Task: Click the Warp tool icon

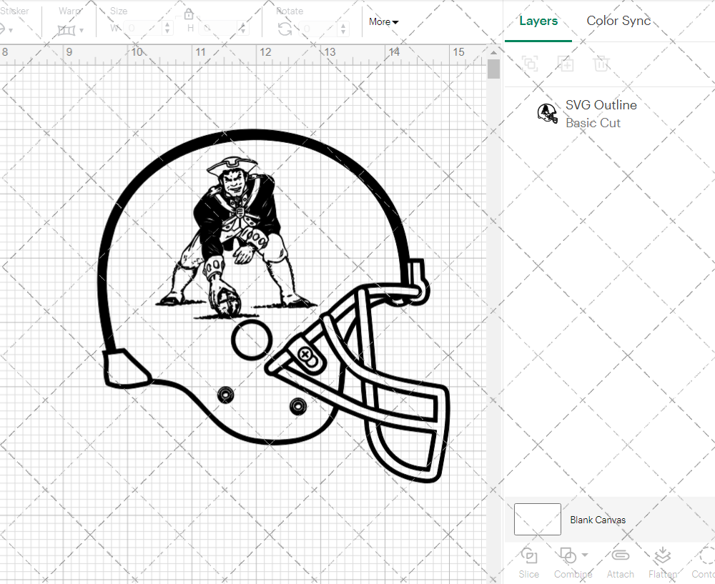Action: point(68,29)
